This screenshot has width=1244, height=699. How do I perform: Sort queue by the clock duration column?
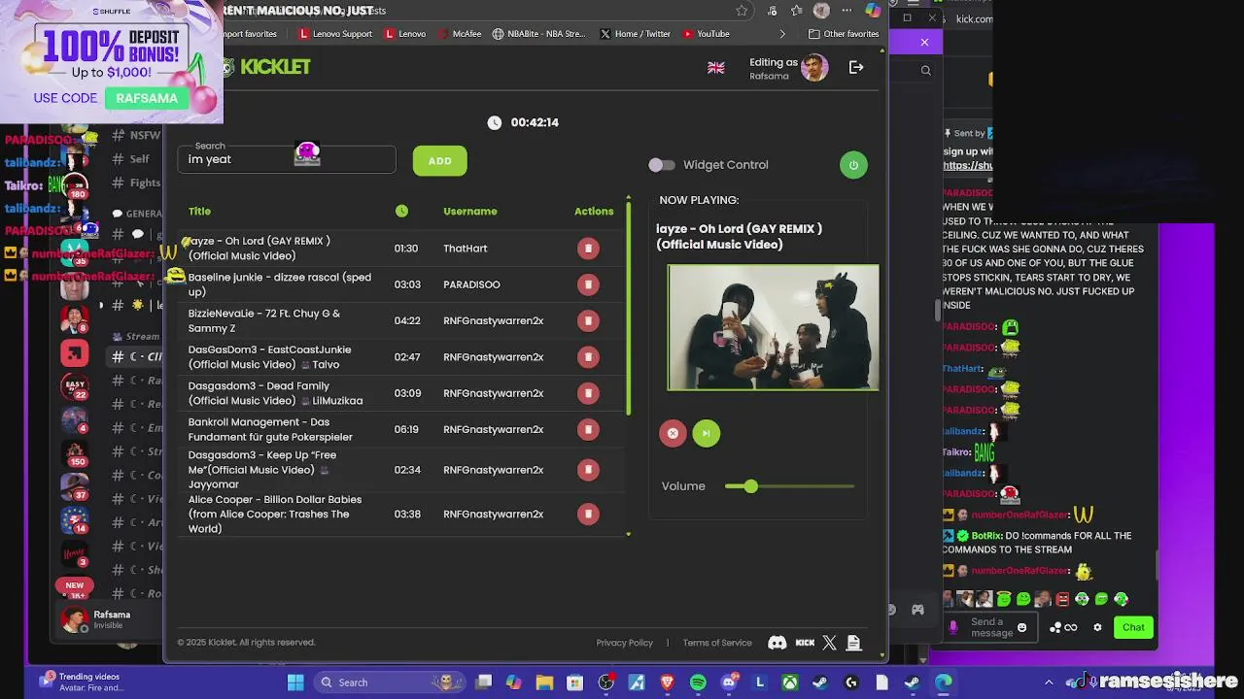402,211
